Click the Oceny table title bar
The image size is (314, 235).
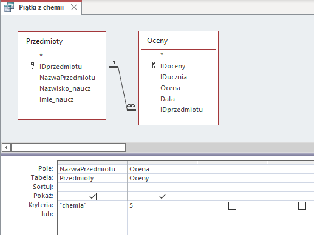[179, 41]
